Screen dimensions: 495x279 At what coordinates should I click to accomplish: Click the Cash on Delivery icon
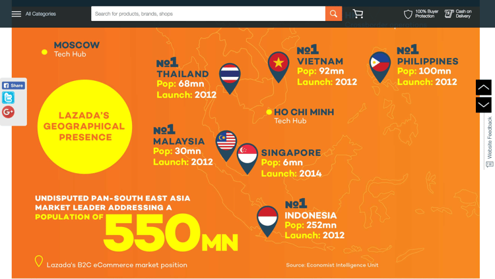click(x=449, y=14)
